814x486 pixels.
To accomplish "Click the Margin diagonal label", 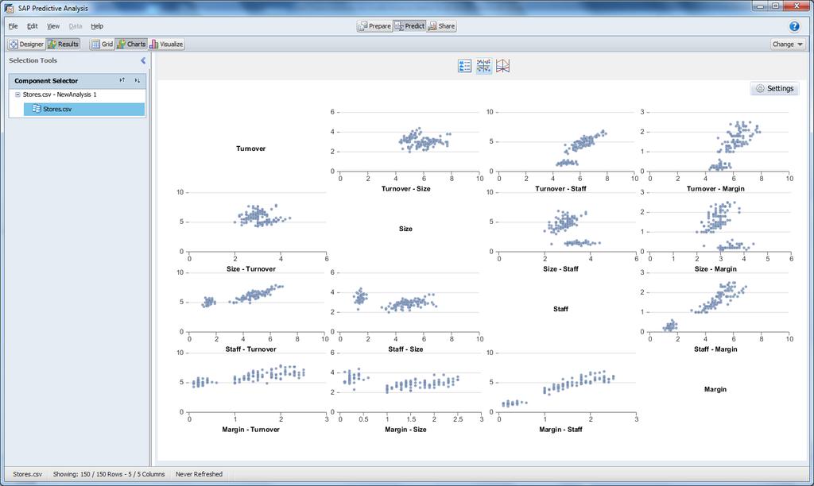I will (x=715, y=389).
